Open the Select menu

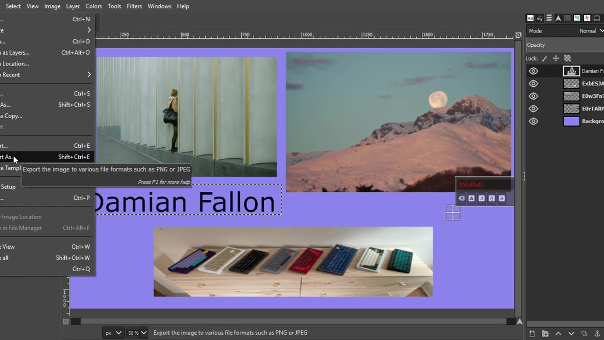point(13,6)
